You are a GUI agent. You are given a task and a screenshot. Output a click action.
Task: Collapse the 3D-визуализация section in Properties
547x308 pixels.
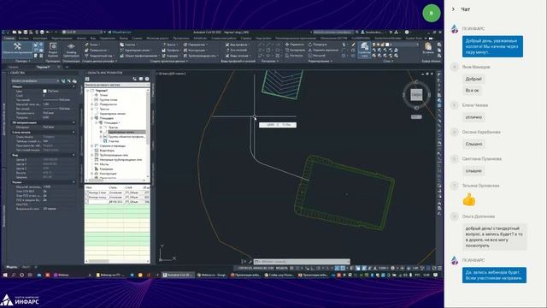point(74,122)
